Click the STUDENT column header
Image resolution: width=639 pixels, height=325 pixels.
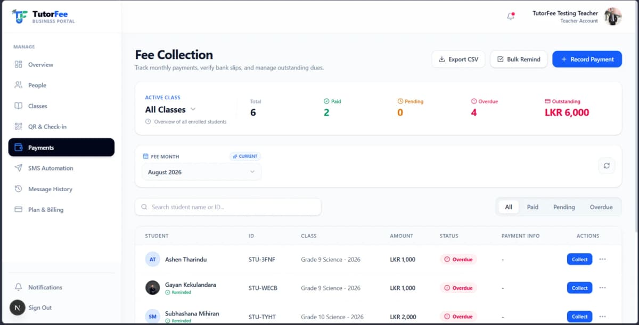tap(157, 236)
